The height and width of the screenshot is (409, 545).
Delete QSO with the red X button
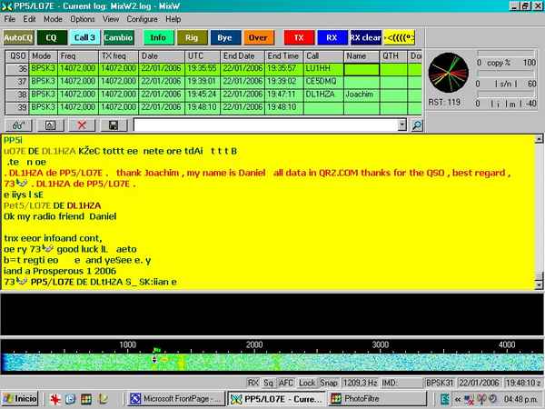click(82, 125)
